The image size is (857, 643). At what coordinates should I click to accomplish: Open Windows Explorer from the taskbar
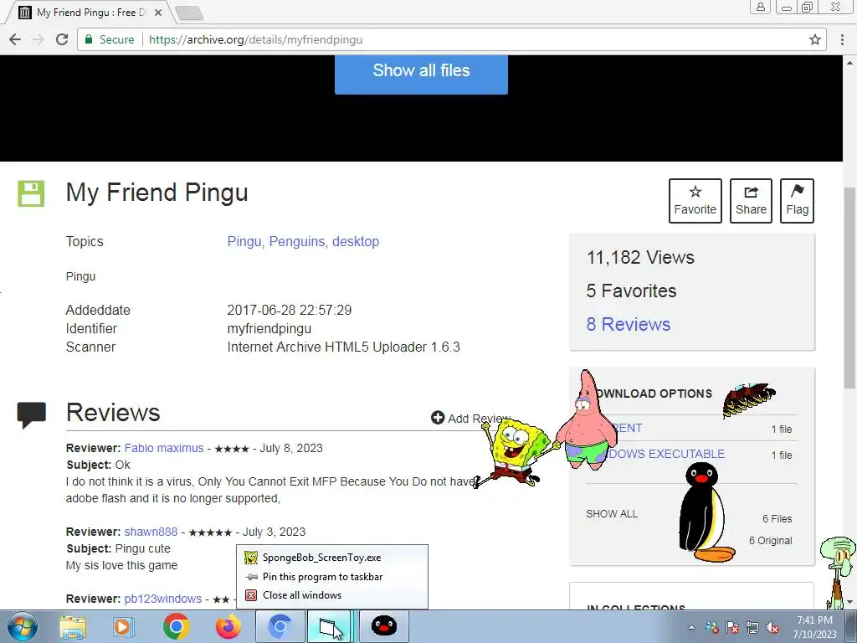[x=73, y=626]
